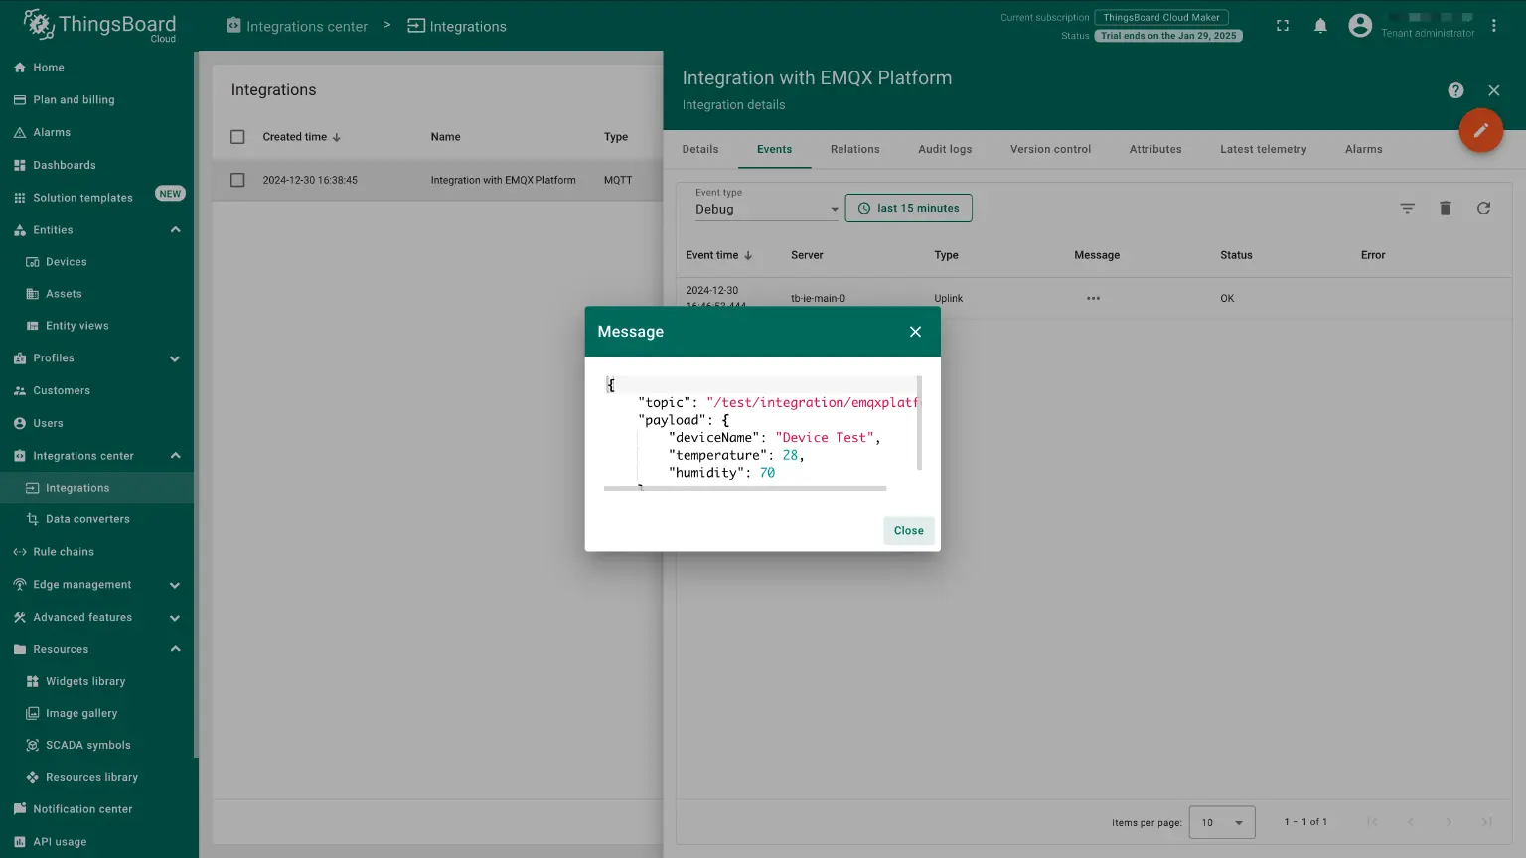The height and width of the screenshot is (858, 1526).
Task: Refresh the debug events list
Action: coord(1483,208)
